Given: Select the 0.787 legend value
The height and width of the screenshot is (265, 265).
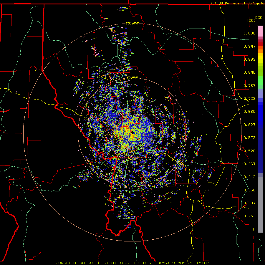Looking at the screenshot, I should tap(249, 85).
